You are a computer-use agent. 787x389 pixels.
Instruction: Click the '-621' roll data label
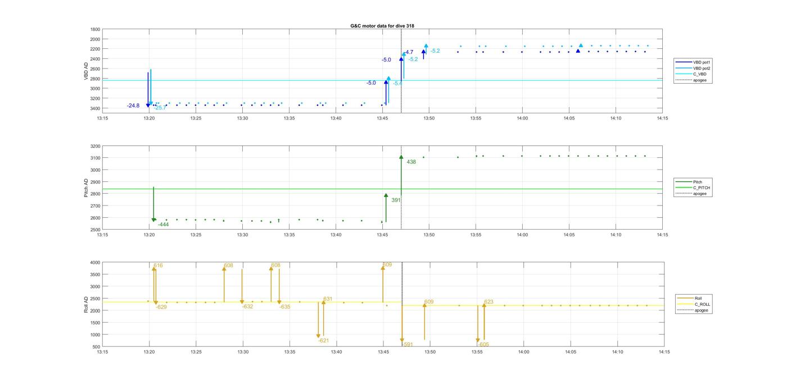pyautogui.click(x=324, y=341)
